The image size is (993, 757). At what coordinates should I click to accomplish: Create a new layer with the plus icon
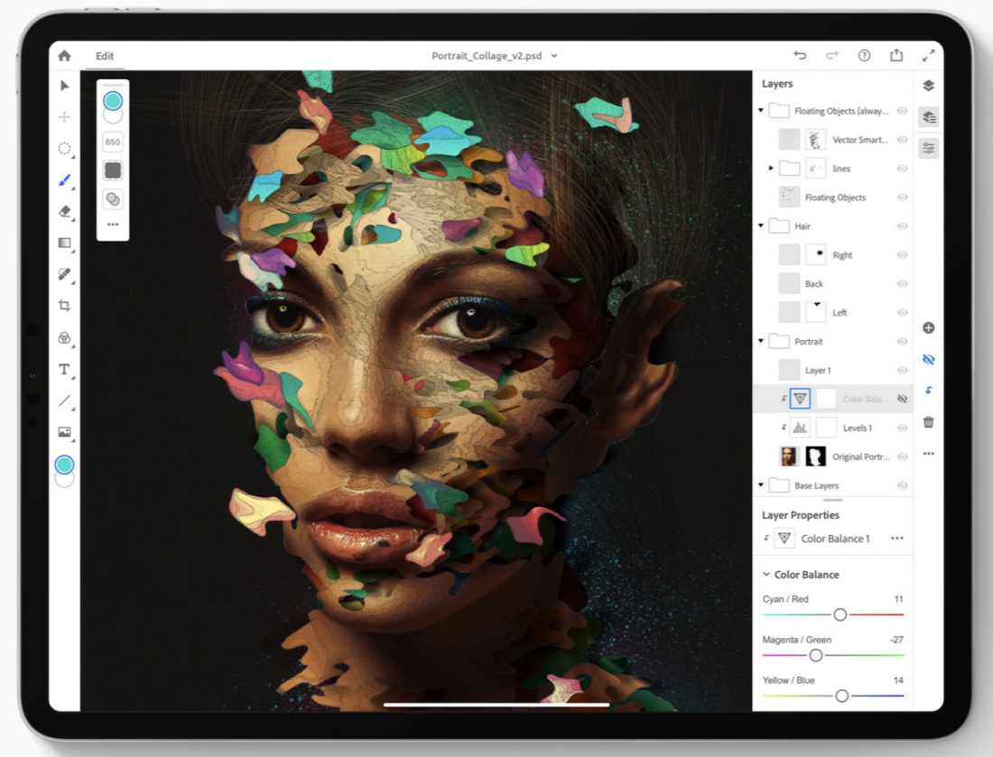pos(929,328)
